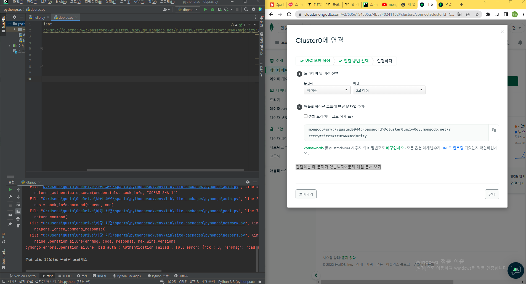The height and width of the screenshot is (284, 526).
Task: Click the Run console horizontal scrollbar
Action: pyautogui.click(x=94, y=271)
